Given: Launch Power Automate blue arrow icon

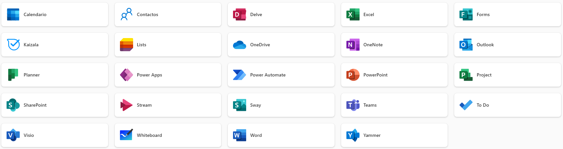Looking at the screenshot, I should pyautogui.click(x=240, y=75).
